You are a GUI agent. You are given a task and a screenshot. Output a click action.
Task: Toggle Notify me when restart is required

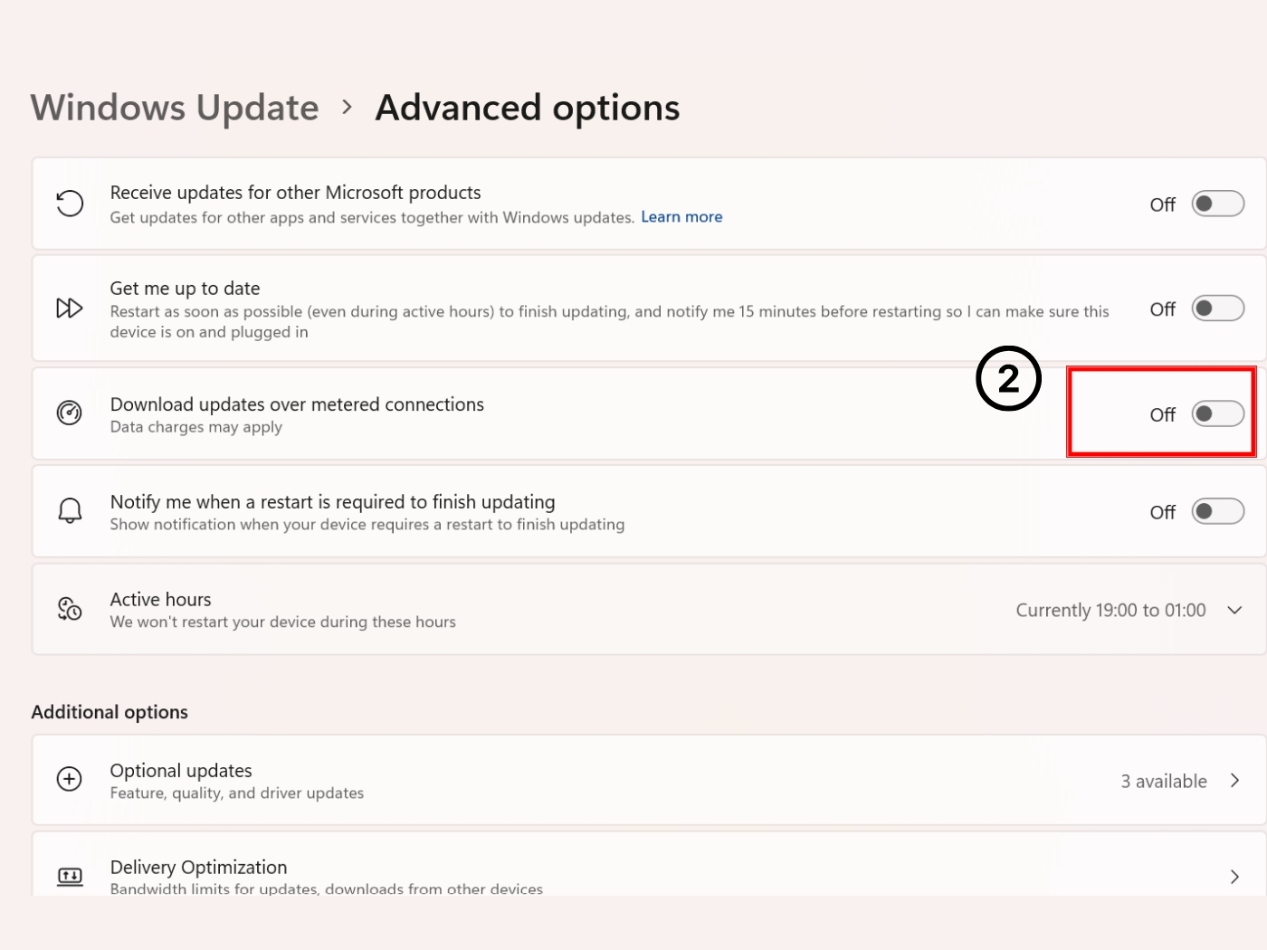(1217, 511)
